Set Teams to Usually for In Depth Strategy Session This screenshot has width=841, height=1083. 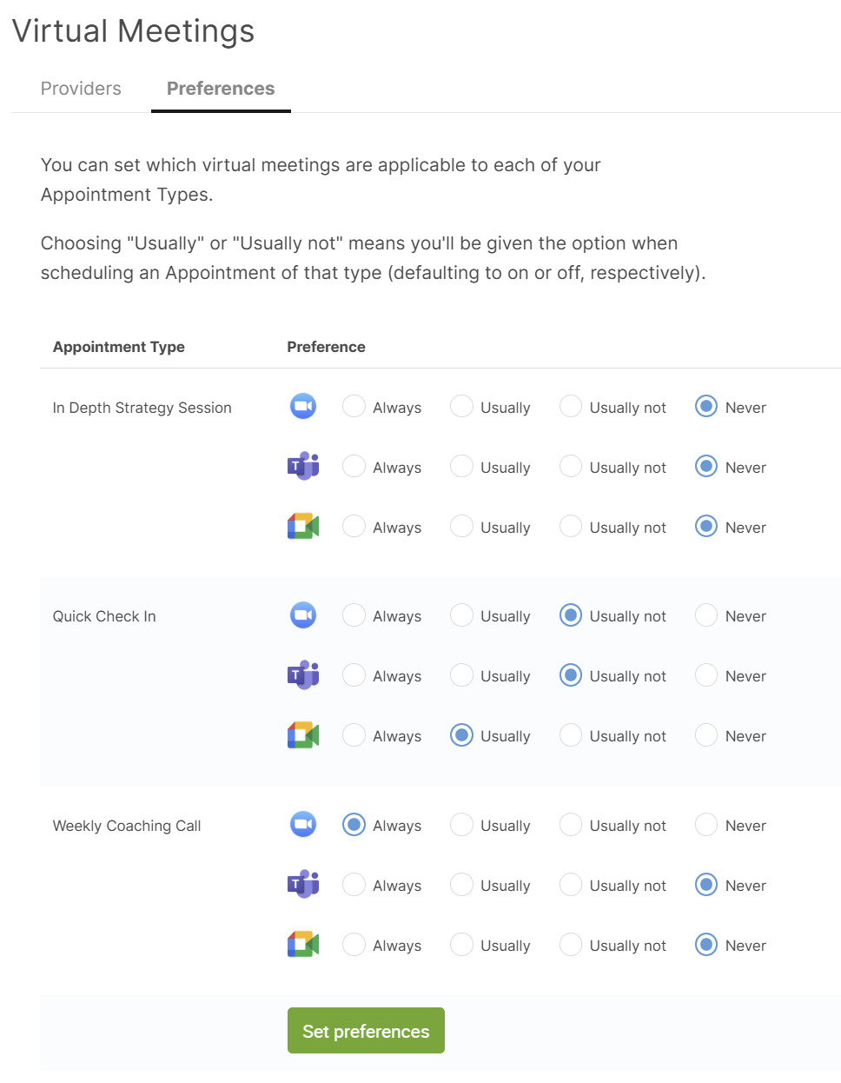point(461,466)
